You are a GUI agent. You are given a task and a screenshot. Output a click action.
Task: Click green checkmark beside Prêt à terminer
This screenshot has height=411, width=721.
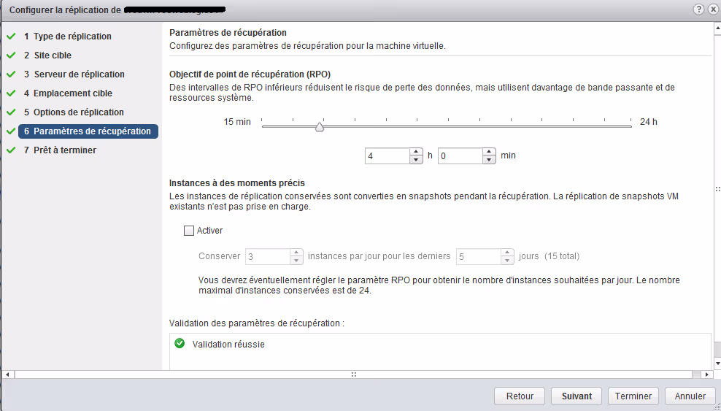10,150
